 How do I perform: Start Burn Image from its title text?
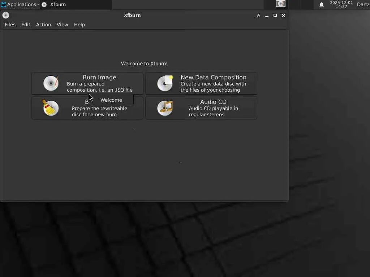click(x=99, y=77)
